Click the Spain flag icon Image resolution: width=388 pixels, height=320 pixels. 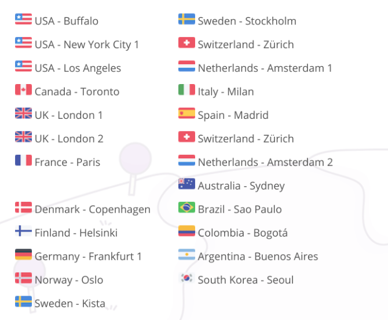point(186,114)
